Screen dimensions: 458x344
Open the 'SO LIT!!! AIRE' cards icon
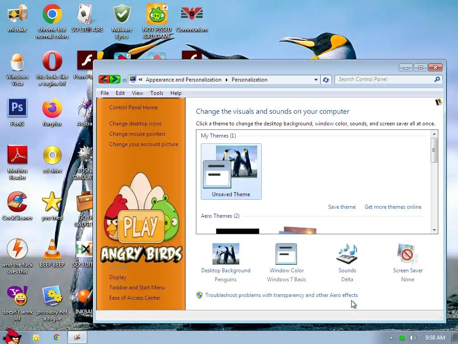[x=87, y=17]
